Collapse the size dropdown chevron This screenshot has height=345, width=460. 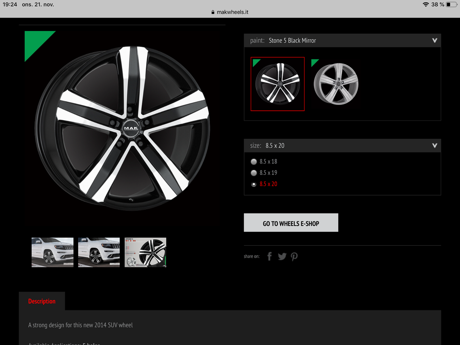(x=435, y=146)
